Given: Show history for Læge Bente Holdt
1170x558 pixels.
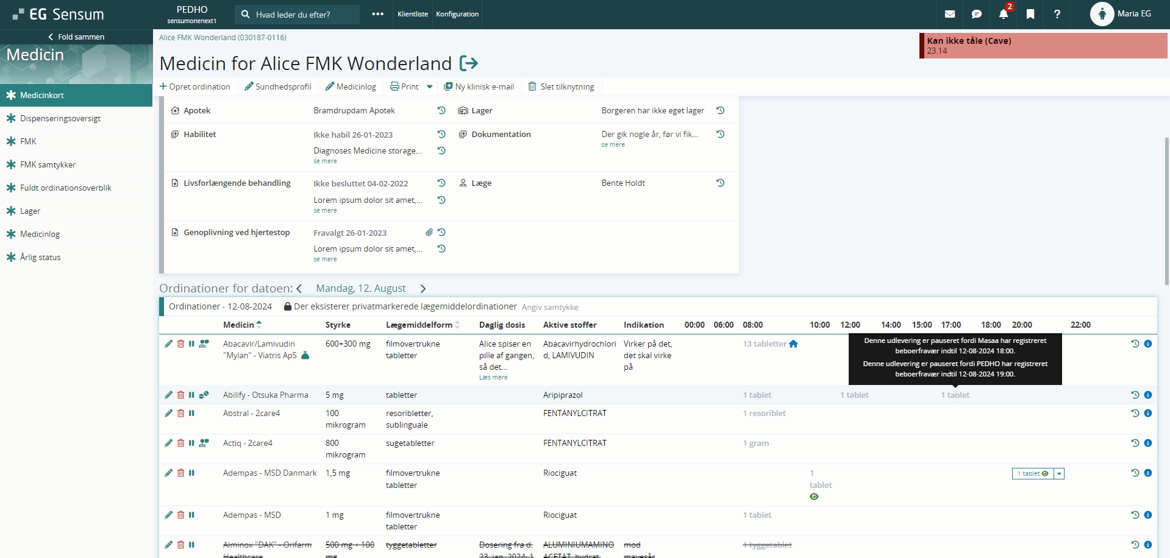Looking at the screenshot, I should click(x=720, y=183).
